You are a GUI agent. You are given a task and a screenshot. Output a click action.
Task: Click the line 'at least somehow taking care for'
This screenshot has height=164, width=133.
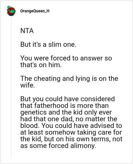(71, 132)
